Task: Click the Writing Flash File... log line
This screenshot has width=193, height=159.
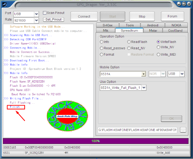Action: 26,99
